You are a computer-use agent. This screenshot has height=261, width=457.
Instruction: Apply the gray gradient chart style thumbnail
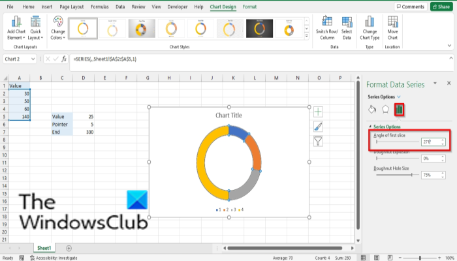point(142,29)
